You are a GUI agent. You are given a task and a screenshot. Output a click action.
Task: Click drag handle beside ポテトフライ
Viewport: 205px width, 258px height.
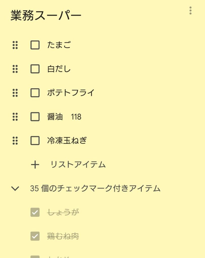(x=15, y=93)
